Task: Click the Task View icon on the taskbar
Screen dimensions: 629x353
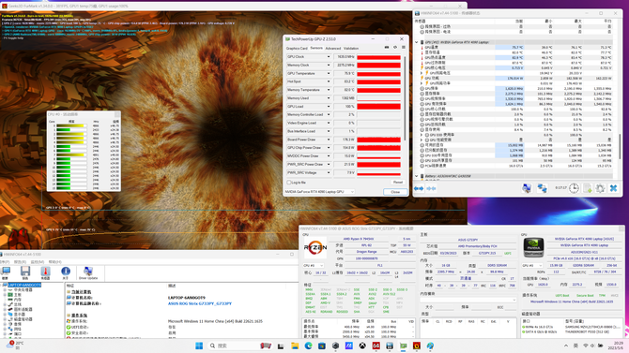Action: pyautogui.click(x=281, y=346)
